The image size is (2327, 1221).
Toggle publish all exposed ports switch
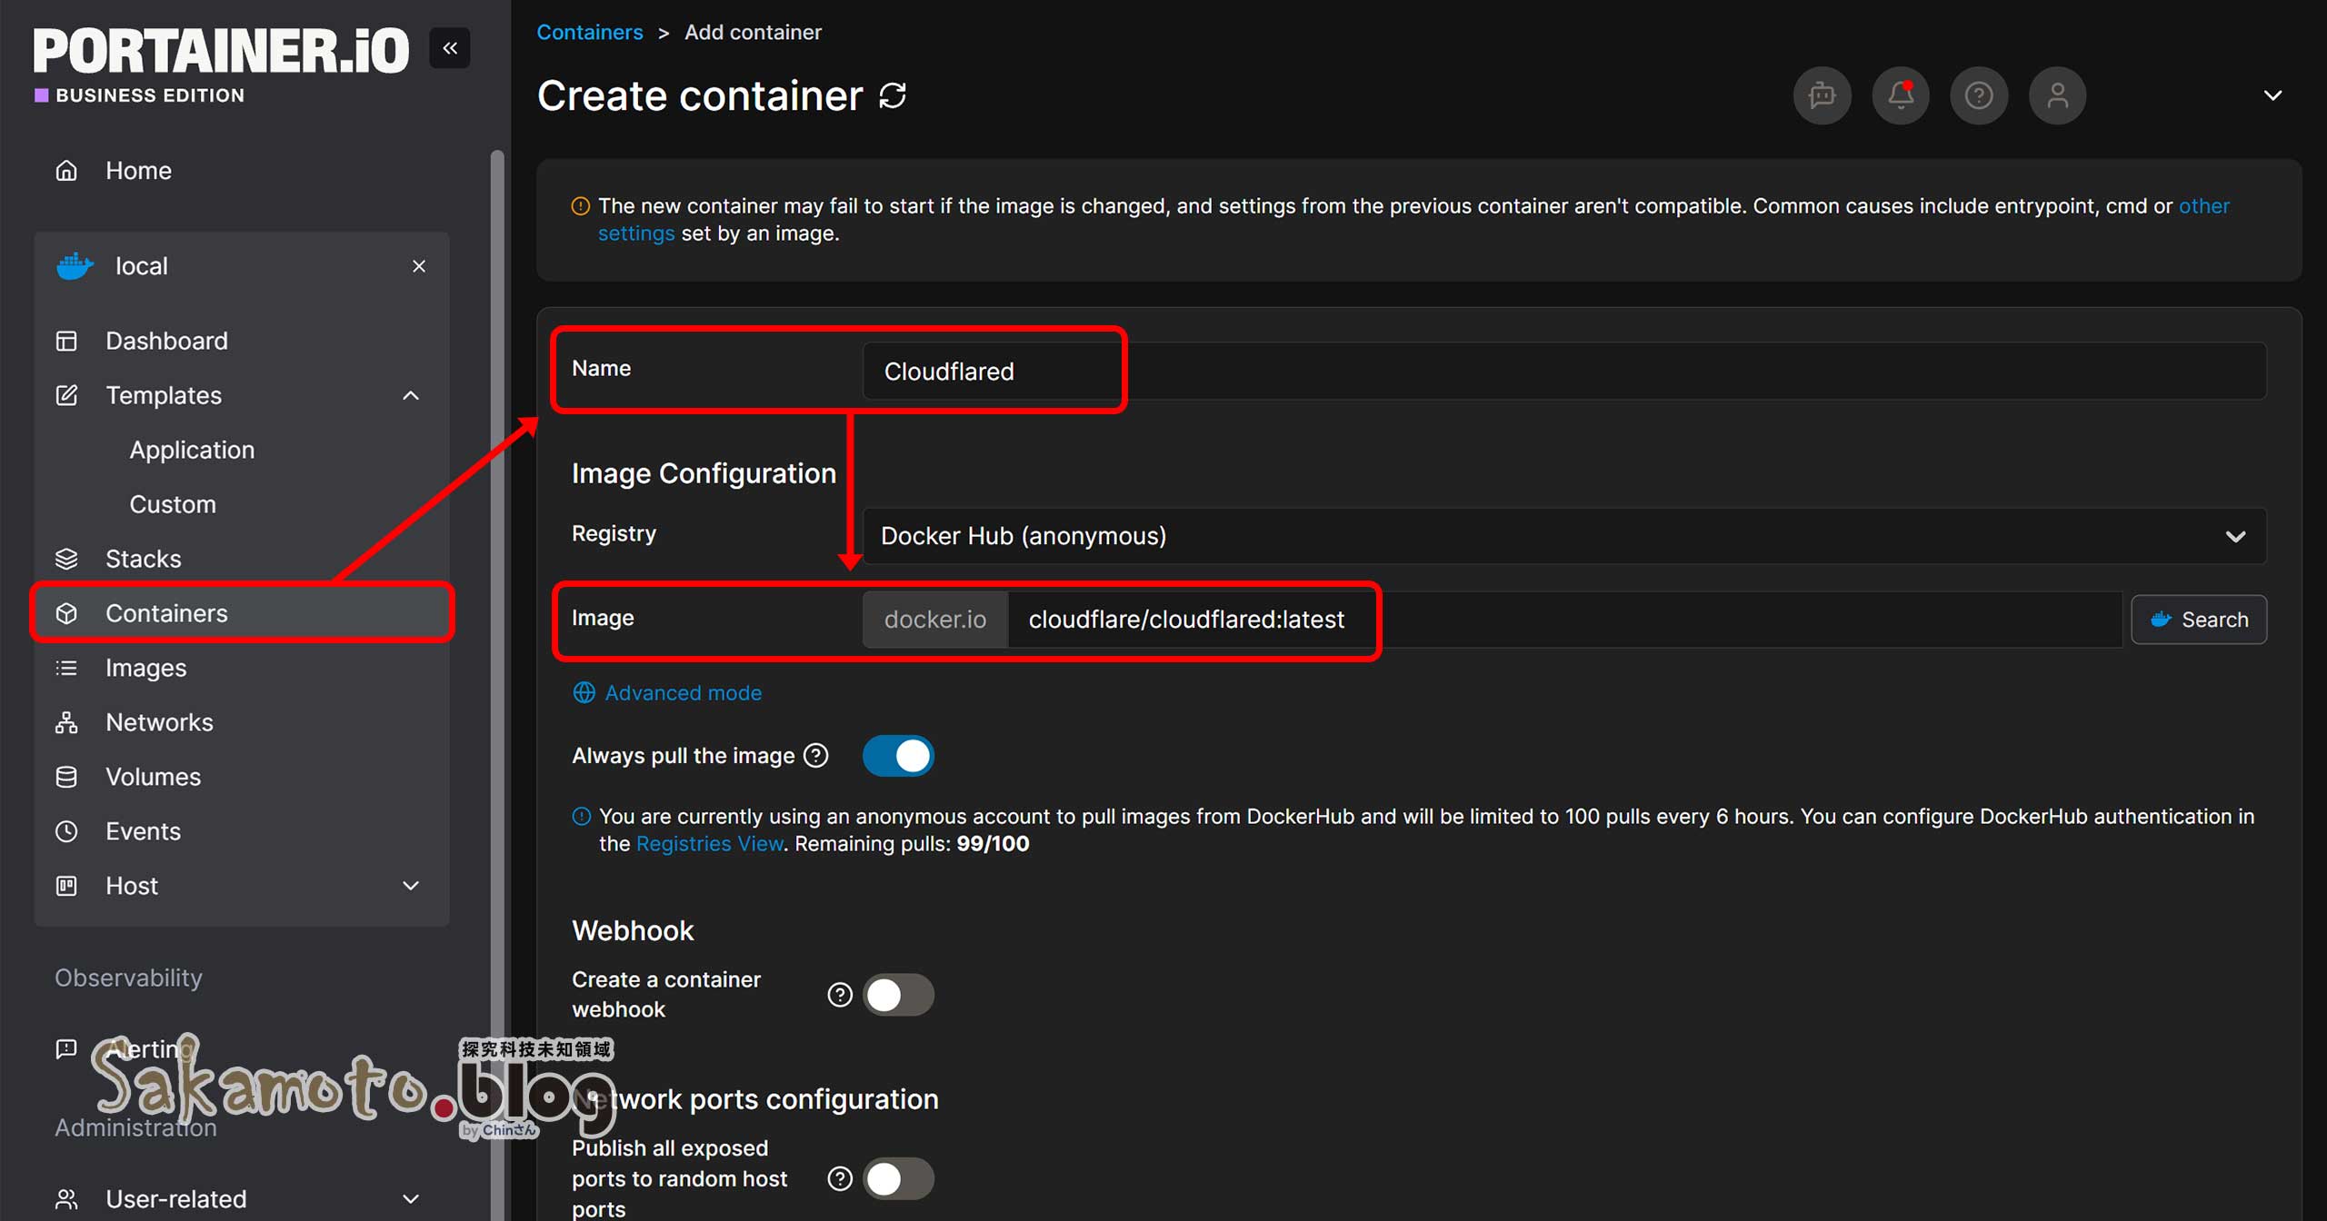click(898, 1178)
